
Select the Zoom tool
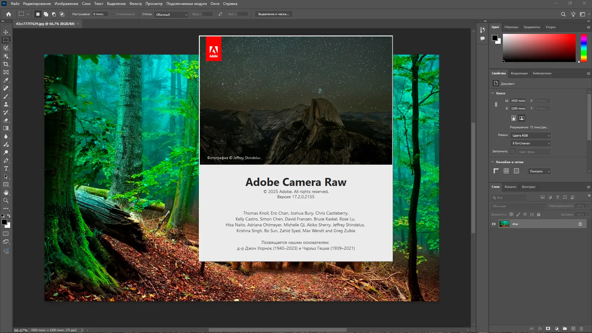click(x=6, y=200)
